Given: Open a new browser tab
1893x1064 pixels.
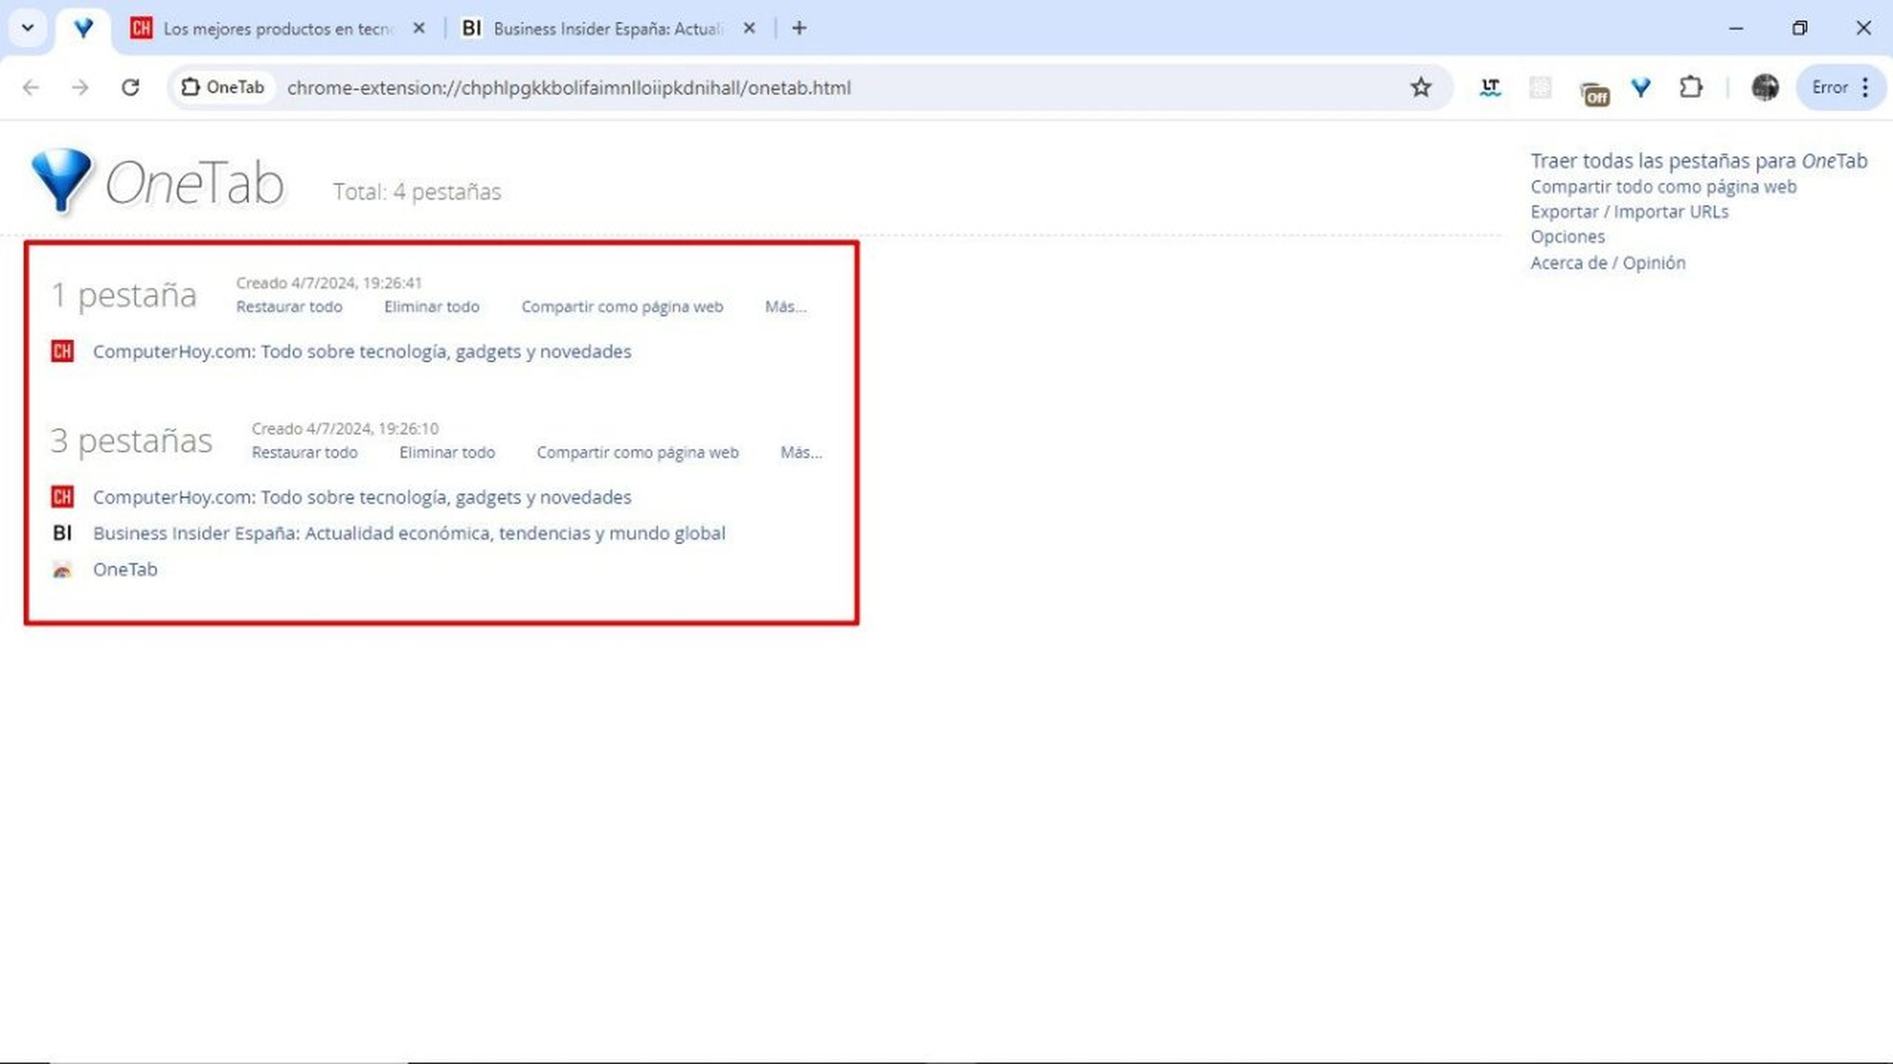Looking at the screenshot, I should 800,29.
